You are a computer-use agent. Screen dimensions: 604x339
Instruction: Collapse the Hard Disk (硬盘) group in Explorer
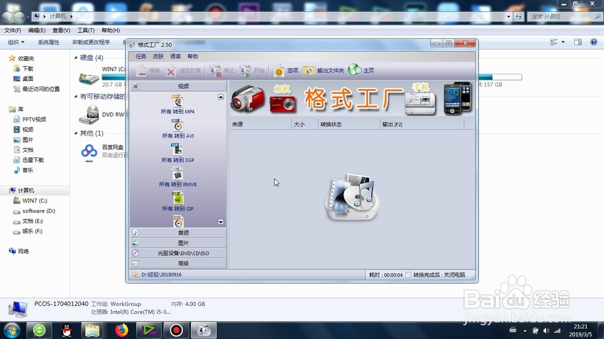tap(76, 58)
